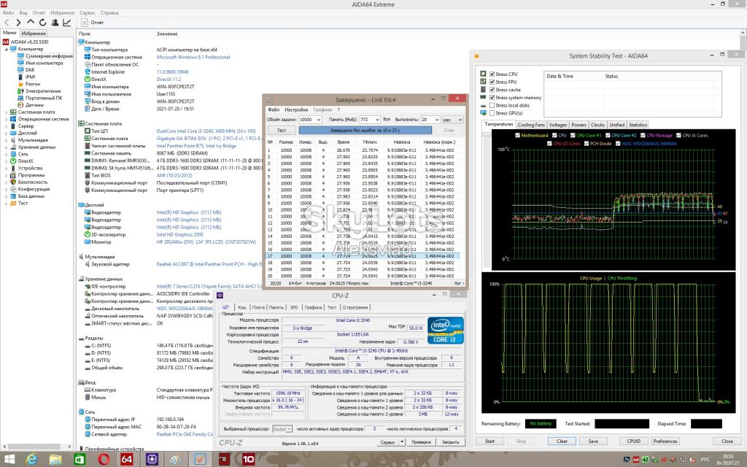
Task: Hide the Motherboard temperature graph line
Action: 517,135
